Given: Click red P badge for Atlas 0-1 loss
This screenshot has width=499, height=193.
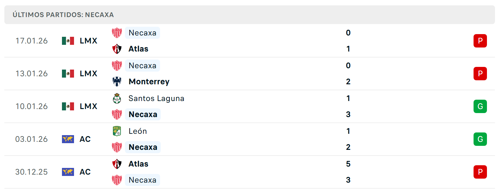Looking at the screenshot, I should click(x=480, y=41).
